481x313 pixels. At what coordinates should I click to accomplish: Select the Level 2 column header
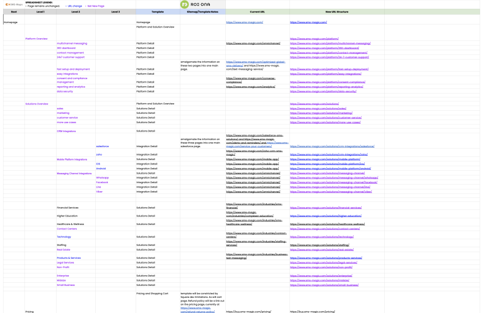click(76, 12)
